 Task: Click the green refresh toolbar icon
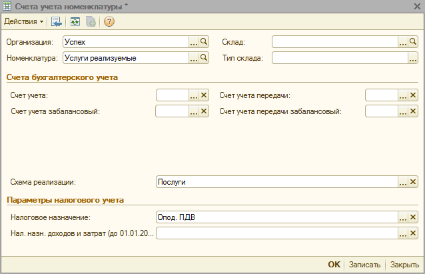pos(75,21)
